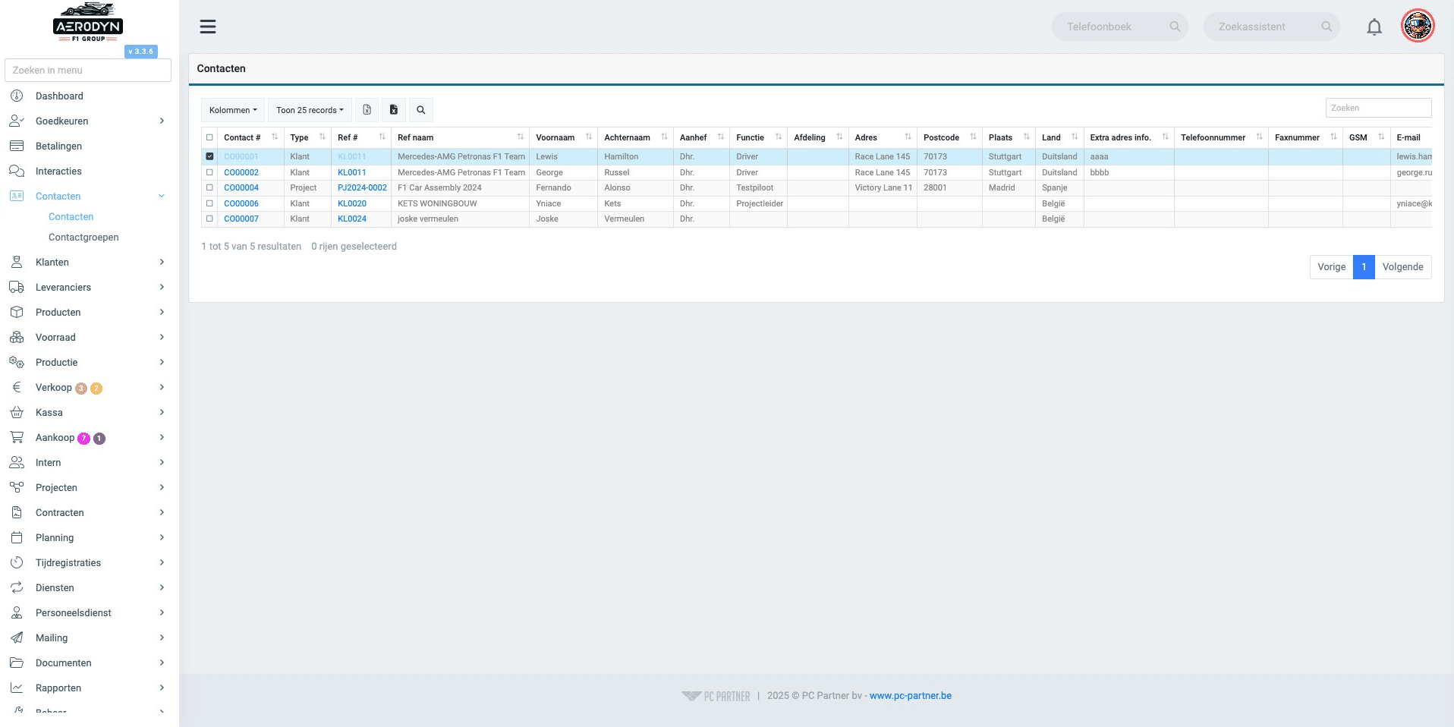
Task: Click the Voorraad boxes icon
Action: pos(17,337)
